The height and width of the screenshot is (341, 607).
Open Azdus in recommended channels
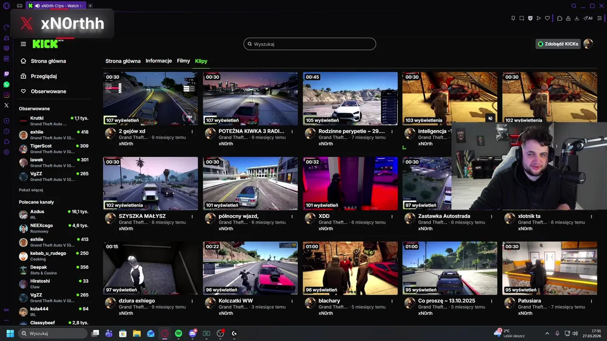pos(54,214)
